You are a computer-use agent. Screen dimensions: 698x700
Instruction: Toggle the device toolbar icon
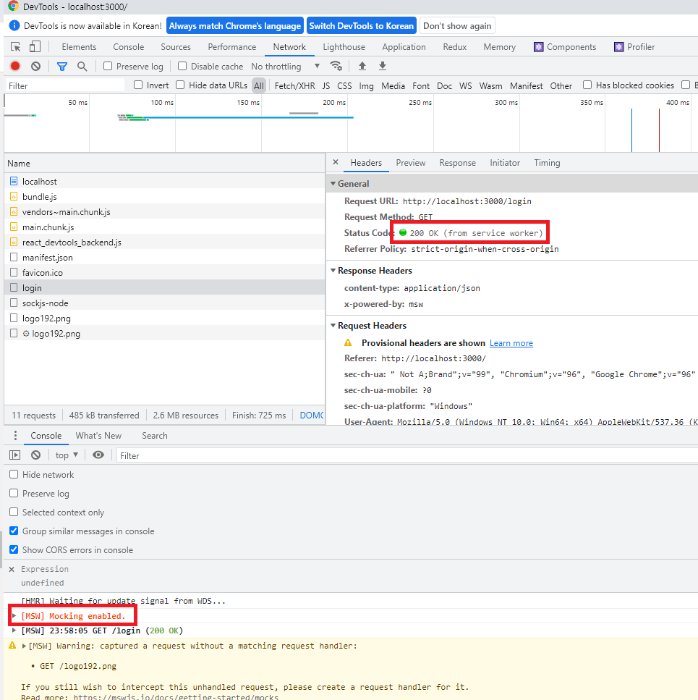pyautogui.click(x=35, y=47)
